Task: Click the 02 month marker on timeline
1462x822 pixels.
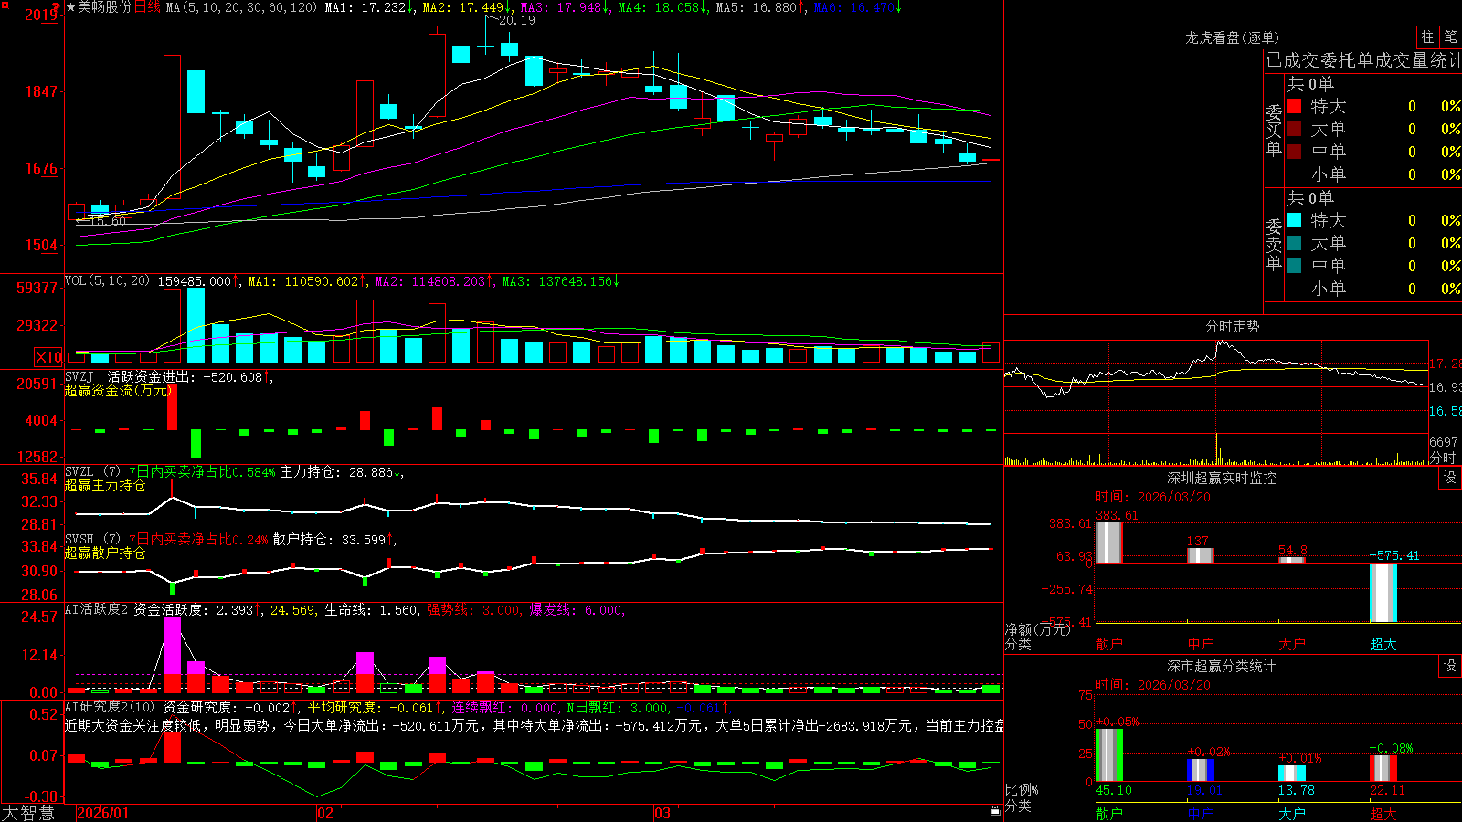Action: point(325,813)
